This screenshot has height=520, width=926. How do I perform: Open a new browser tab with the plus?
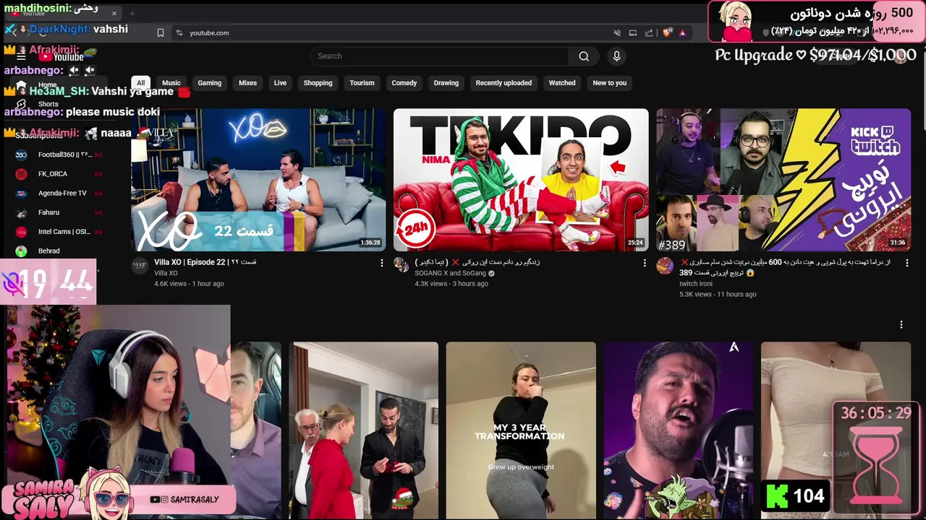(x=132, y=13)
